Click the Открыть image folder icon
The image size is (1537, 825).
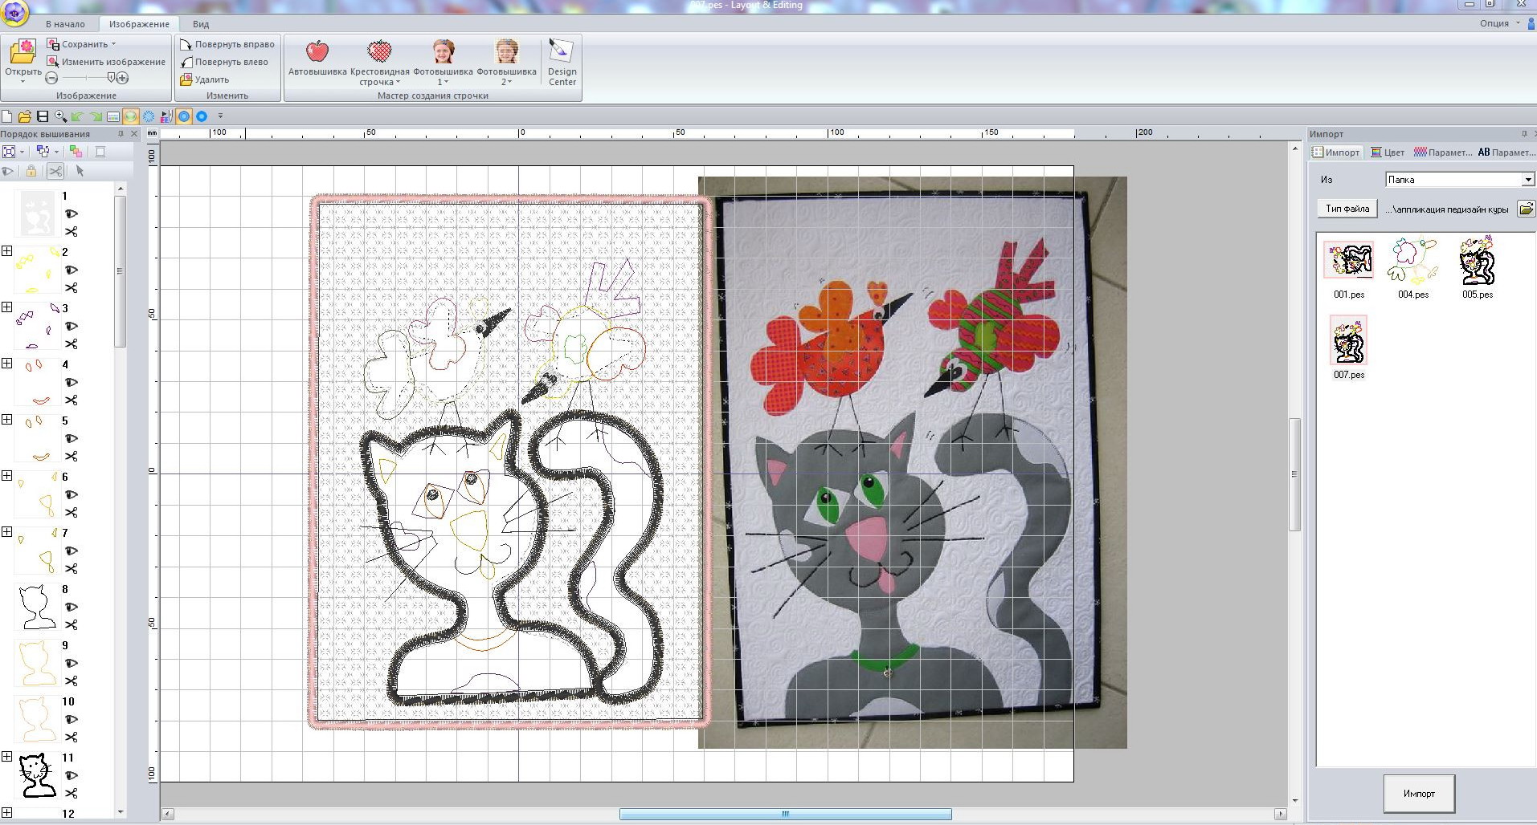[x=22, y=52]
